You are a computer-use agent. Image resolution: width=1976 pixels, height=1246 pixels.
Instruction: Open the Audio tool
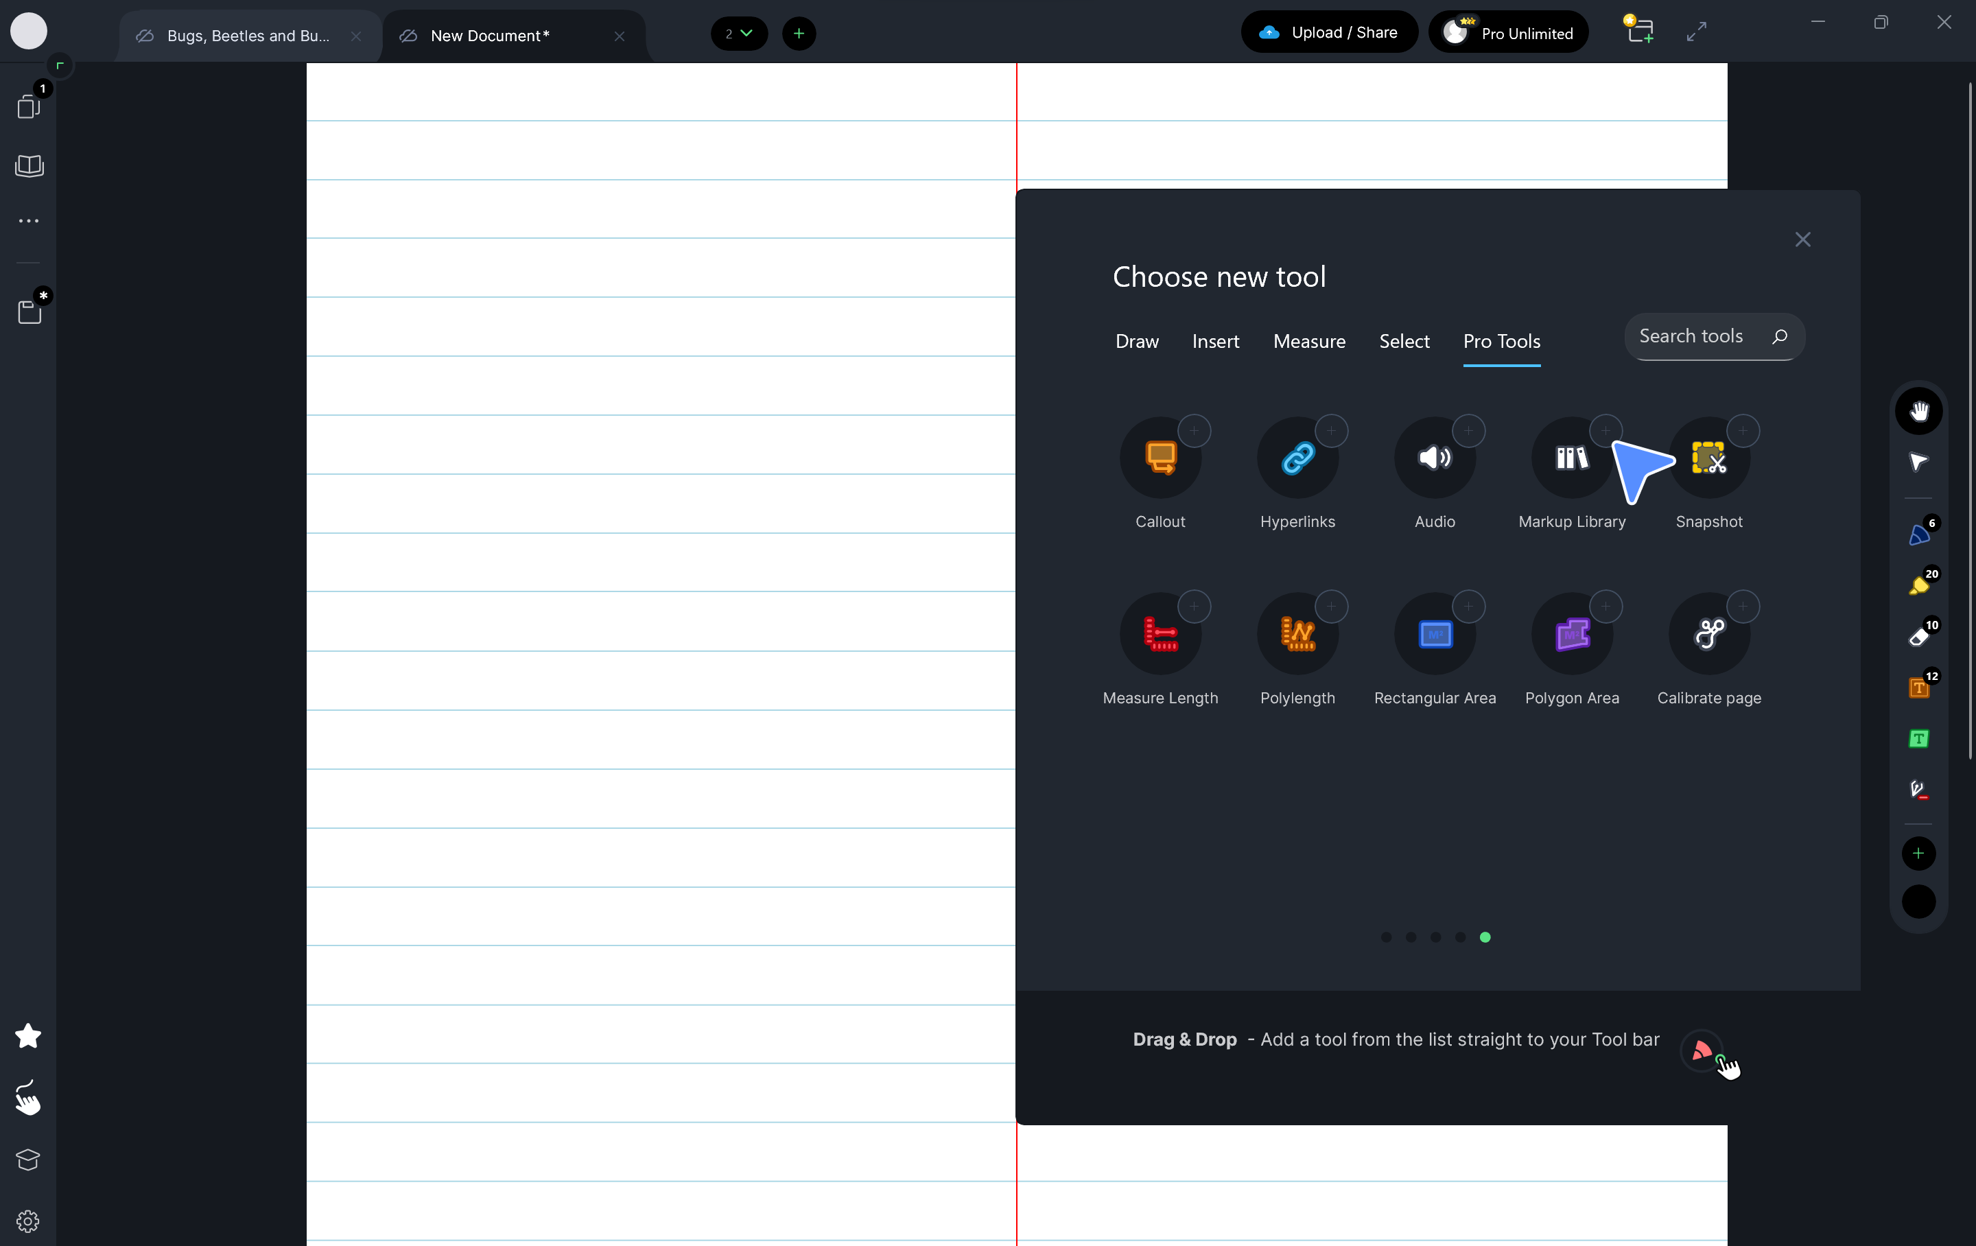1433,457
